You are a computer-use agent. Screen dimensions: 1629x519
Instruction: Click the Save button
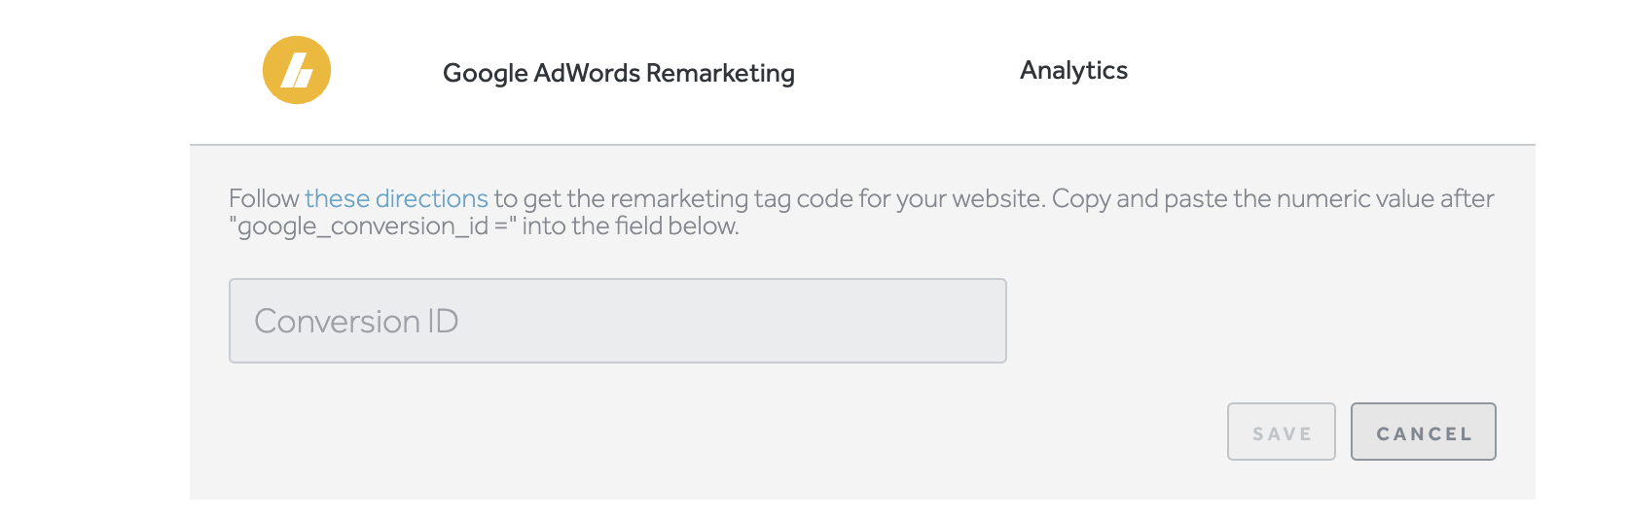[1282, 432]
